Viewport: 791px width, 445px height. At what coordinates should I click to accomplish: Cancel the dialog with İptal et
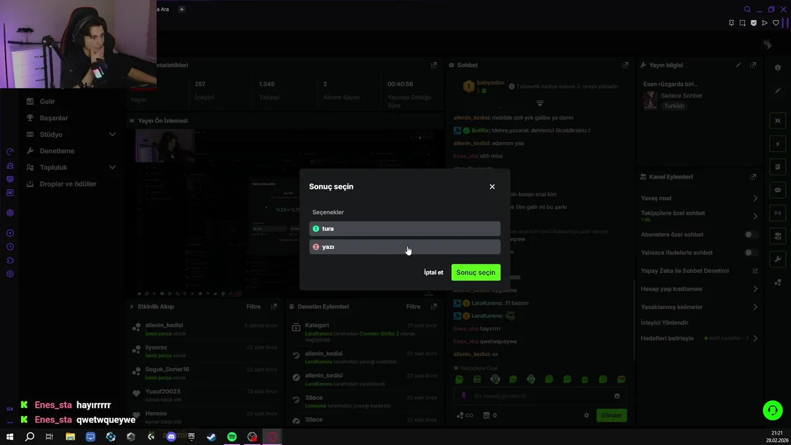coord(433,273)
